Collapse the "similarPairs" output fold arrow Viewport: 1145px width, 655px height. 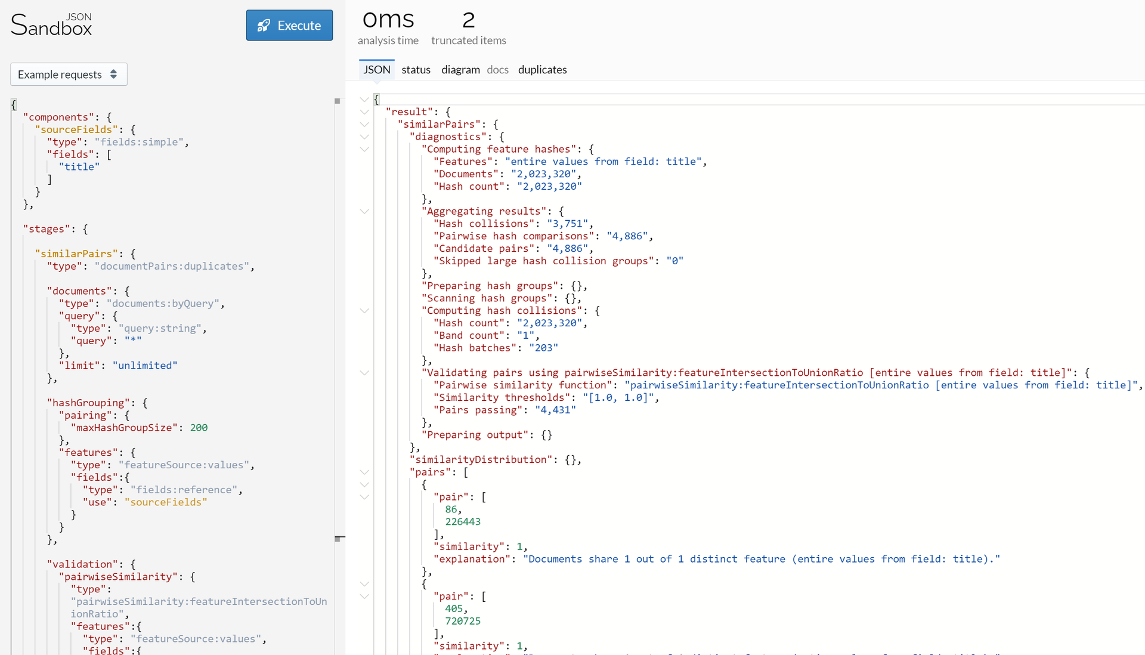(364, 125)
